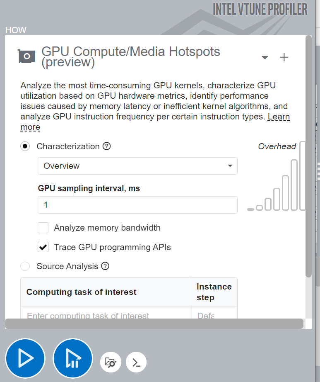Show the command line icon button
This screenshot has width=320, height=382.
pos(136,362)
